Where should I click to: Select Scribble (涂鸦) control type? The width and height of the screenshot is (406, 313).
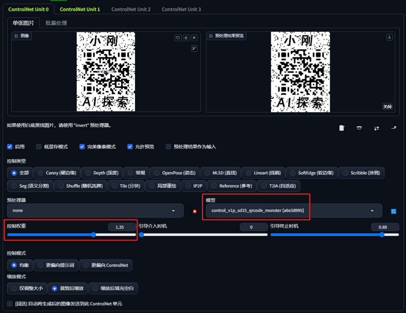pos(362,173)
